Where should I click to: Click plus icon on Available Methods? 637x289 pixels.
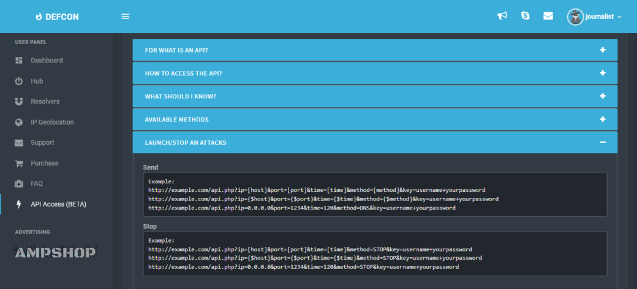tap(603, 119)
